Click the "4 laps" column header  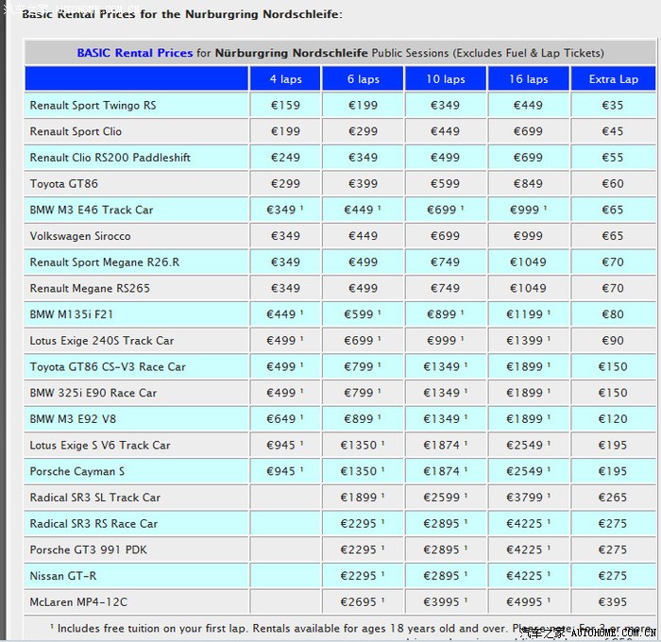click(x=285, y=79)
